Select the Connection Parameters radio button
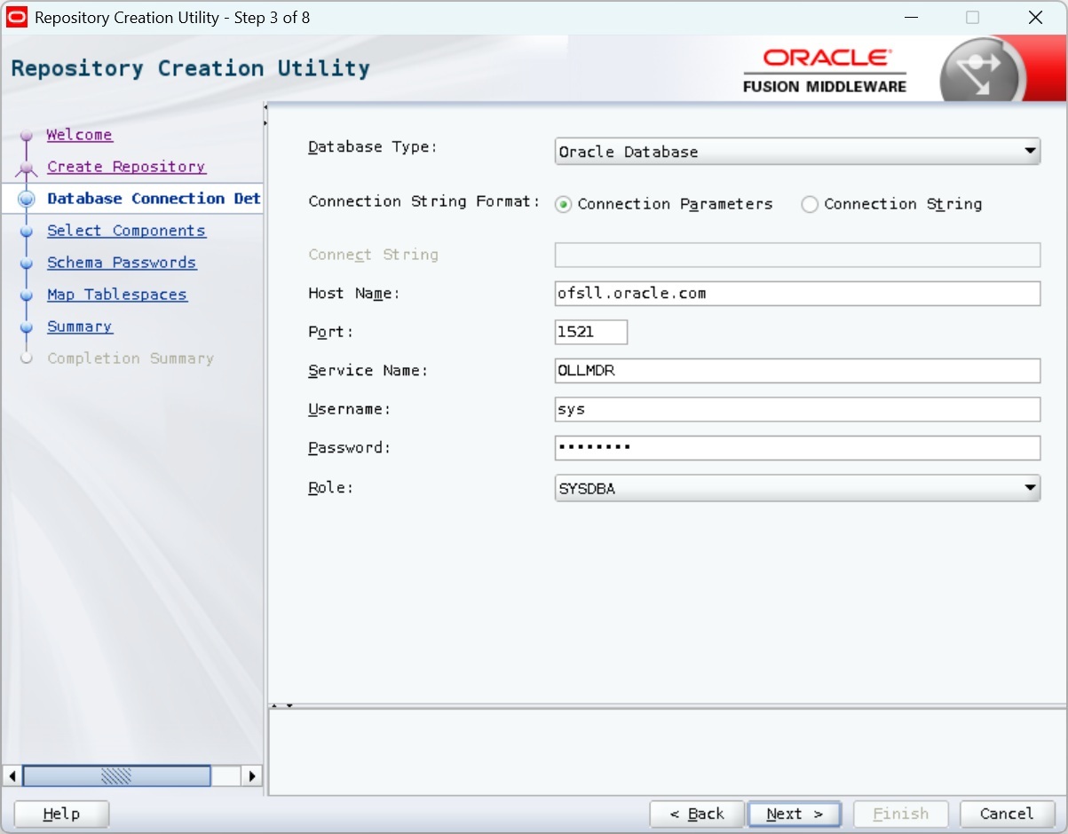 pyautogui.click(x=563, y=205)
